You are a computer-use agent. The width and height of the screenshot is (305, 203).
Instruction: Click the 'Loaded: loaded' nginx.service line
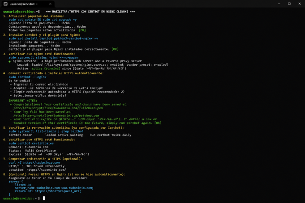coord(93,65)
